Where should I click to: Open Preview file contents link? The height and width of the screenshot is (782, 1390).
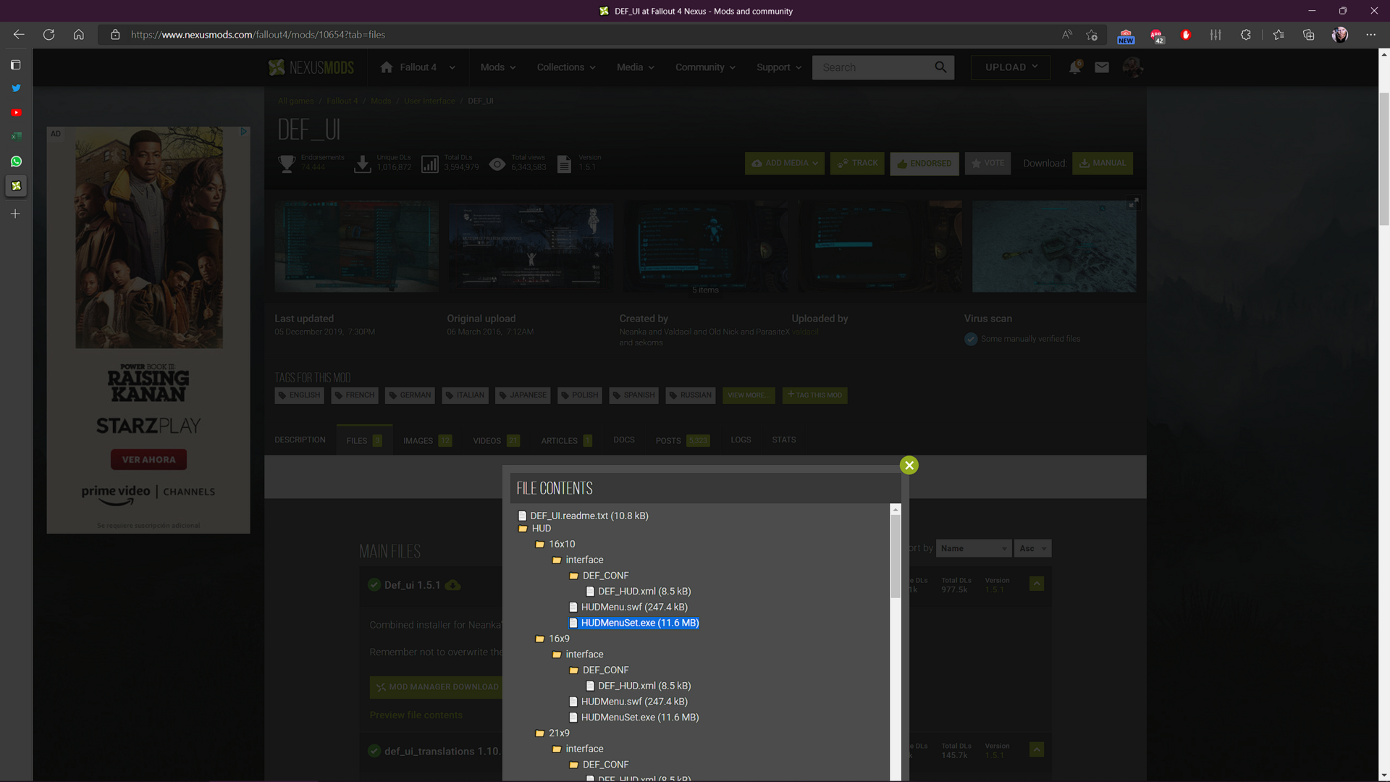[416, 715]
